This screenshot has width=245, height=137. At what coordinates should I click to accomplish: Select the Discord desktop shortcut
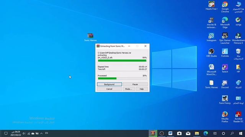pyautogui.click(x=225, y=84)
